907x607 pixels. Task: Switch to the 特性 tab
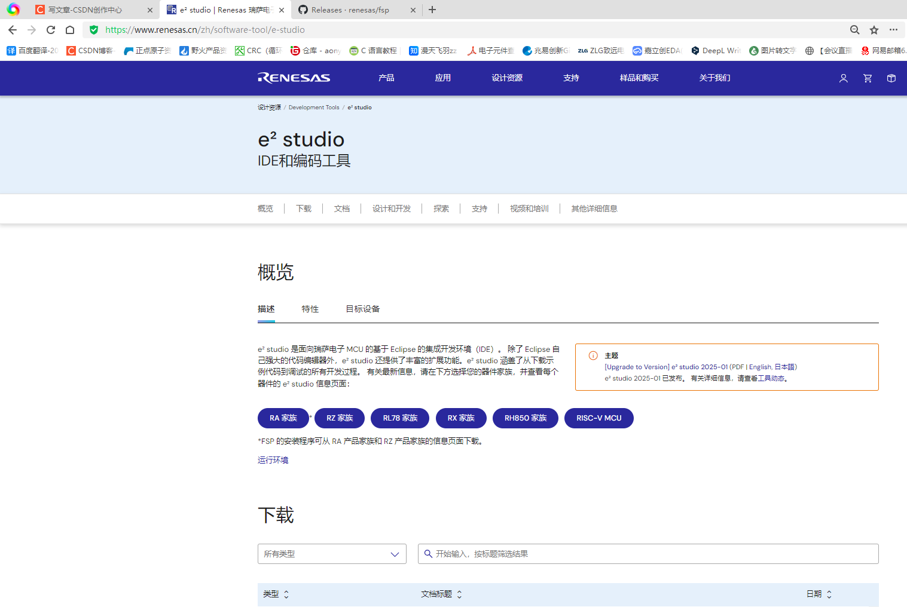point(310,309)
